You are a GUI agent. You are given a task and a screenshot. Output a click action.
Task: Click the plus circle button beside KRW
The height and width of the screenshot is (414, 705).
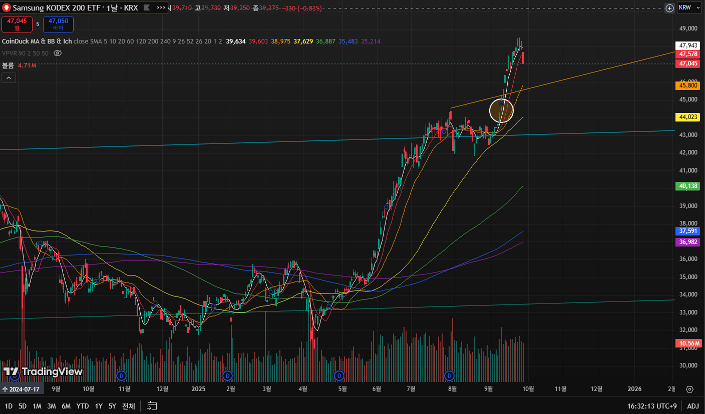pos(669,8)
